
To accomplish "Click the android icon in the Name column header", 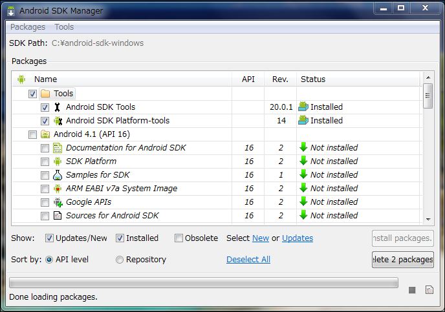I will click(21, 79).
